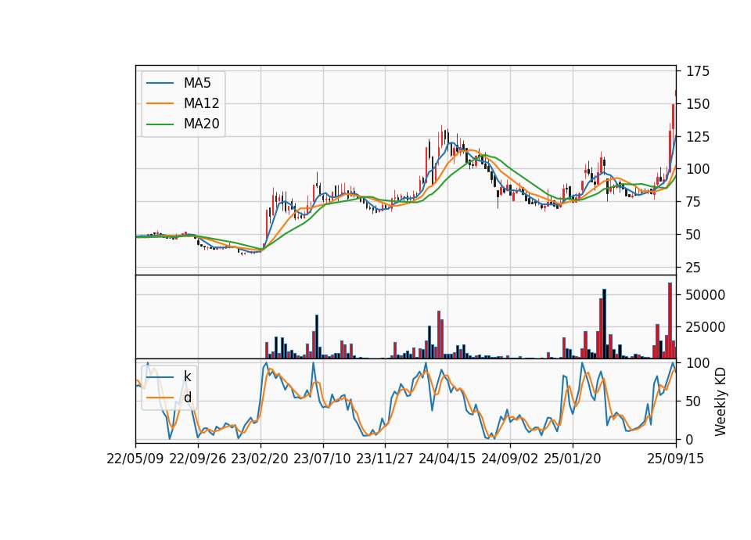Click the 75 price axis label
Image resolution: width=751 pixels, height=540 pixels.
tap(694, 202)
